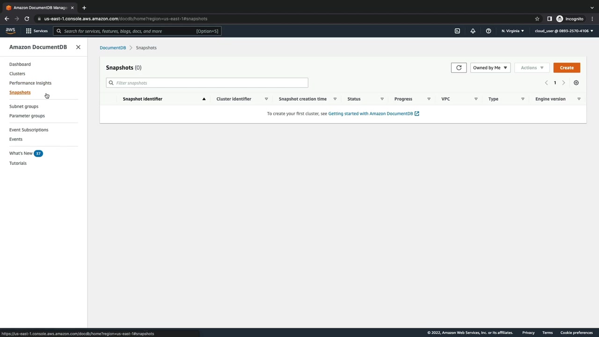
Task: Open snapshot table preferences gear
Action: click(576, 83)
